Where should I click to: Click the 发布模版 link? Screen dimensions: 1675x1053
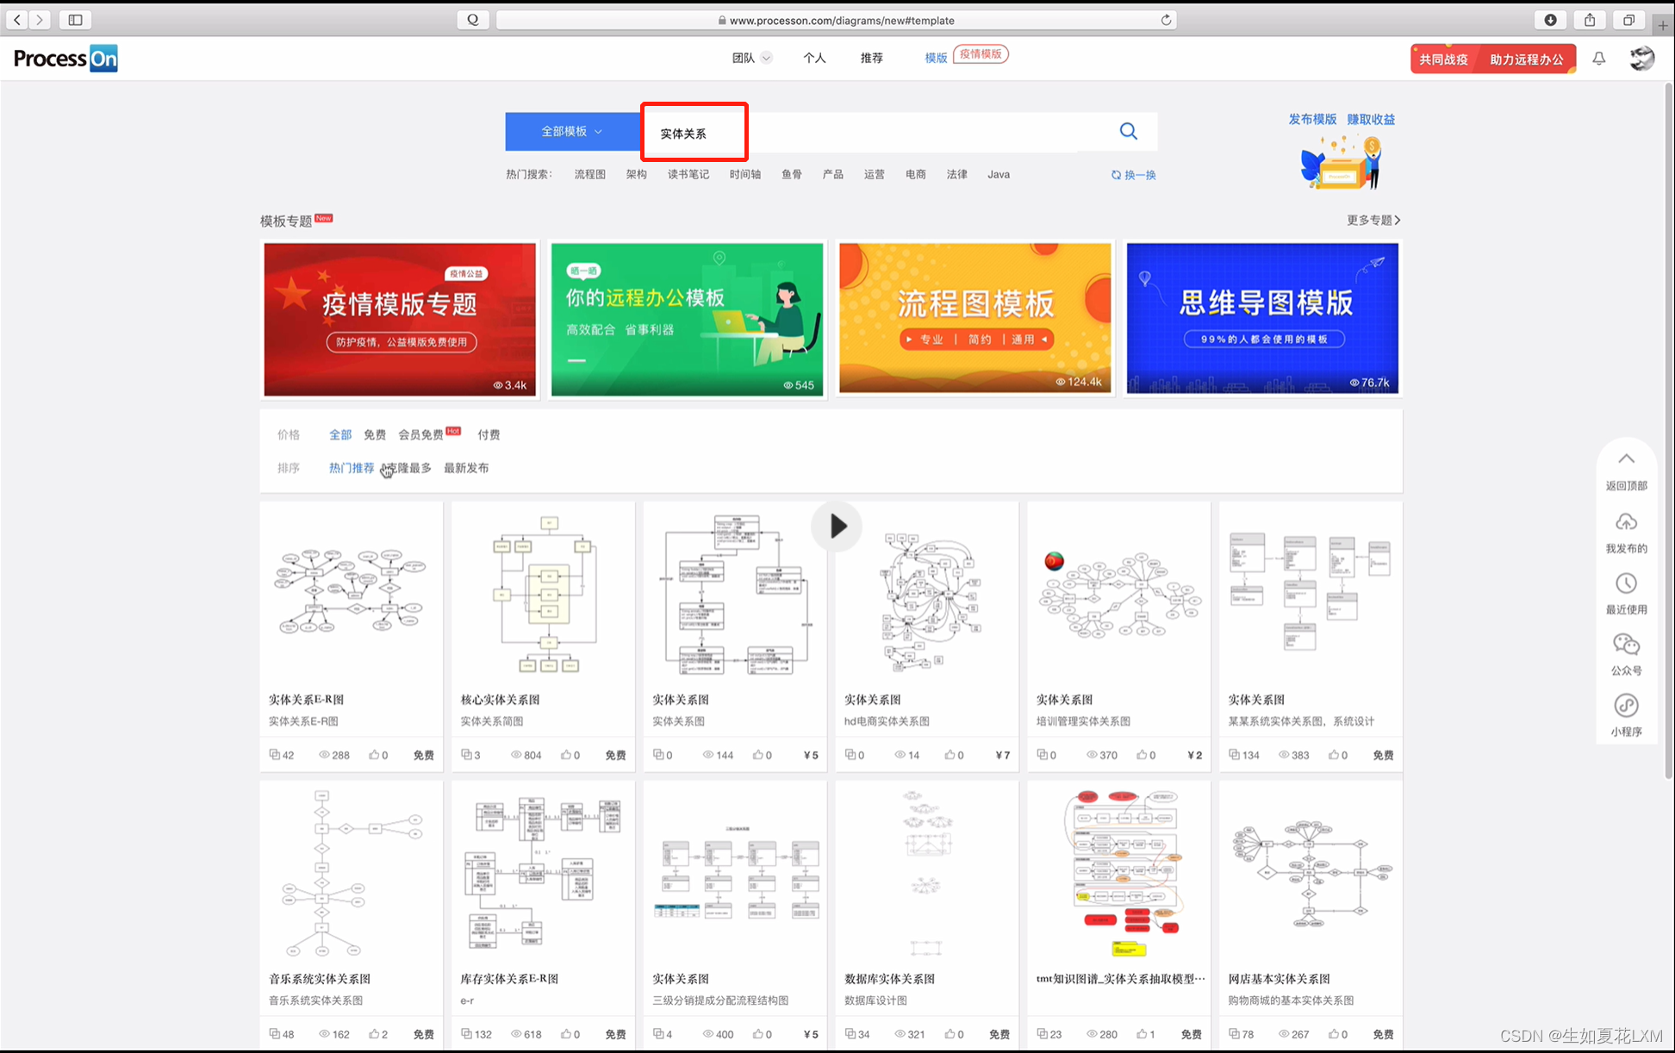(x=1311, y=119)
